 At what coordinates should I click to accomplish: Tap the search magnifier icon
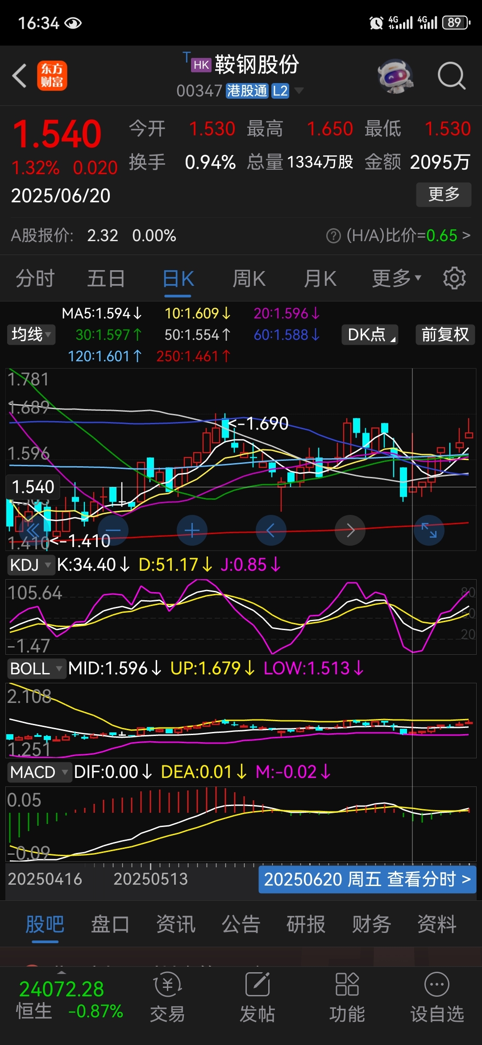tap(452, 76)
